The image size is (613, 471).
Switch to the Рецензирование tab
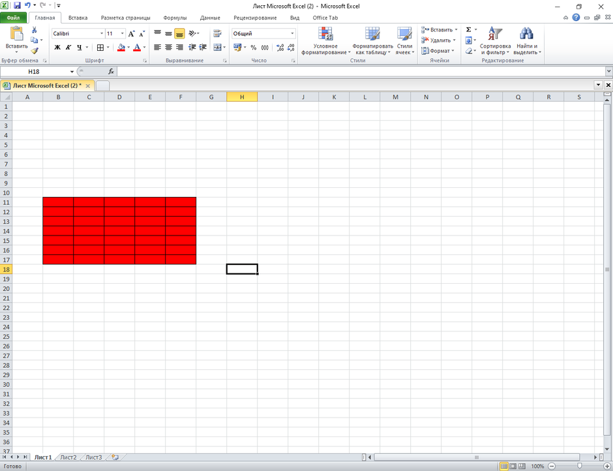click(255, 18)
